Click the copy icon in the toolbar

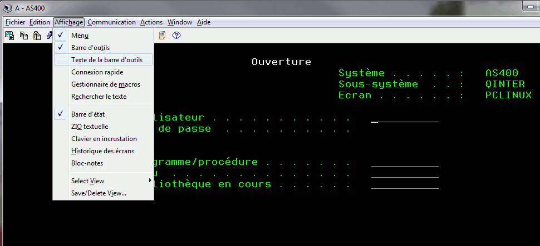point(23,36)
